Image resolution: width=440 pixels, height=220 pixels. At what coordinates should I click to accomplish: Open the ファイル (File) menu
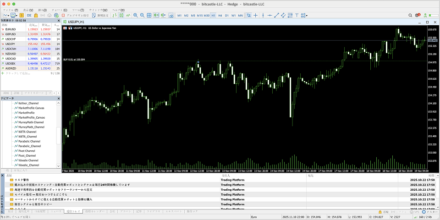pos(10,10)
